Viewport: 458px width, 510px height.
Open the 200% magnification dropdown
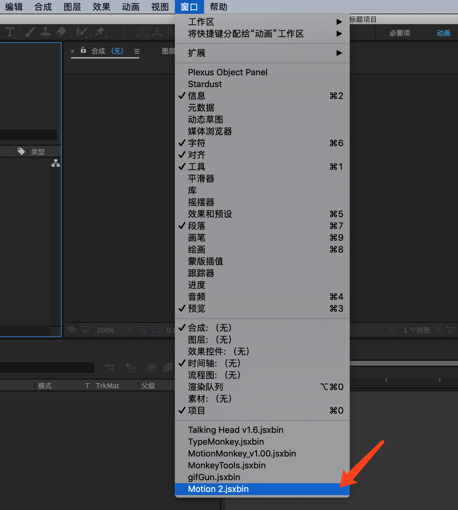(114, 330)
